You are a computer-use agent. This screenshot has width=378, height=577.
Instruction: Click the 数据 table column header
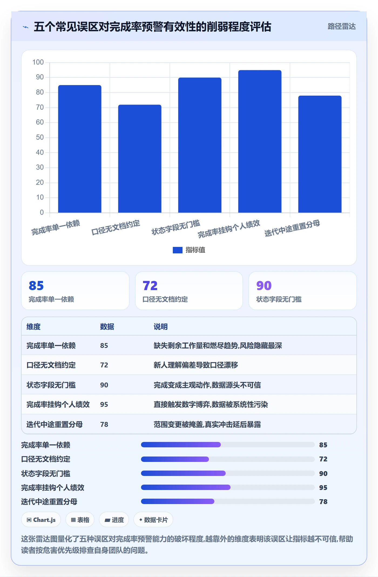click(x=107, y=327)
